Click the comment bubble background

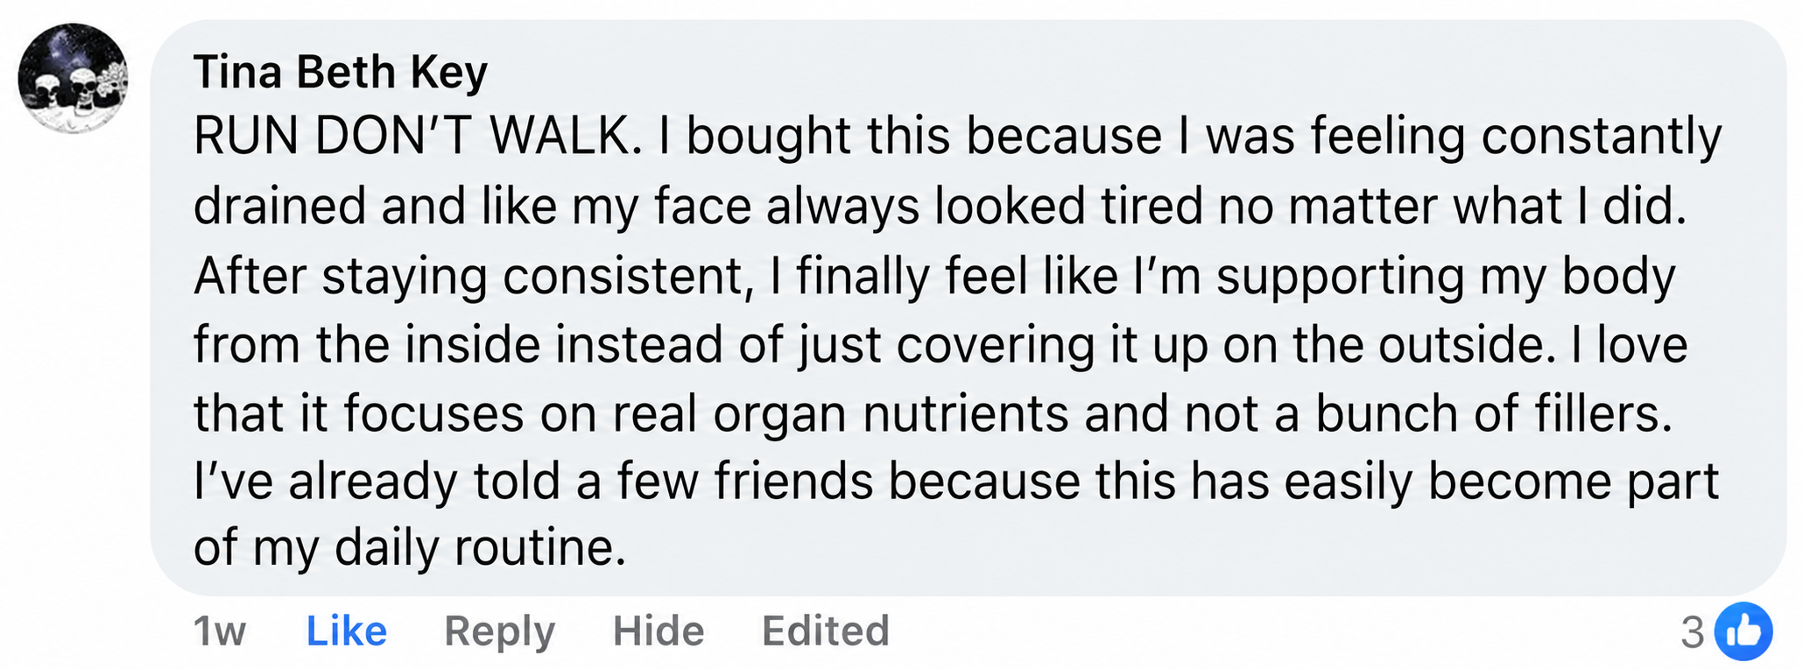[968, 308]
